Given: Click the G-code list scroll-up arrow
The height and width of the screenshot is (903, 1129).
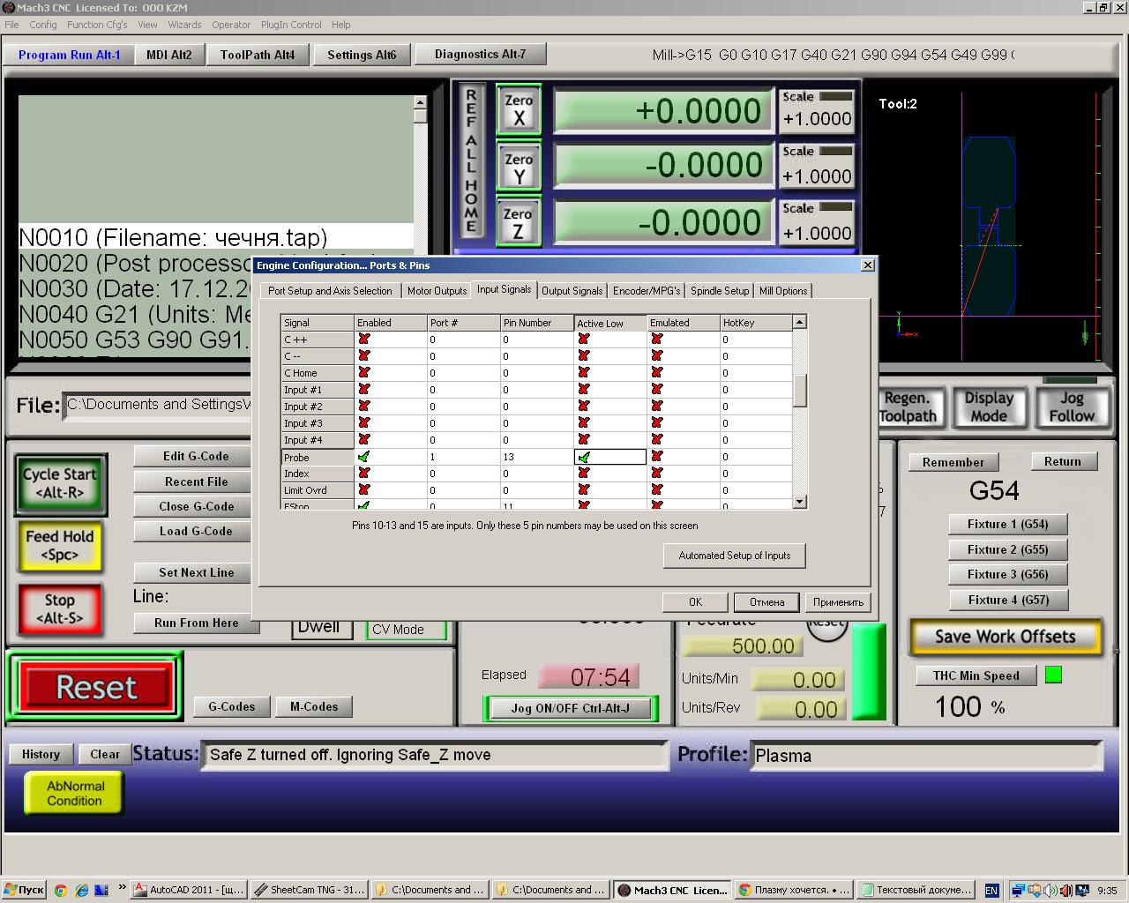Looking at the screenshot, I should pyautogui.click(x=421, y=102).
